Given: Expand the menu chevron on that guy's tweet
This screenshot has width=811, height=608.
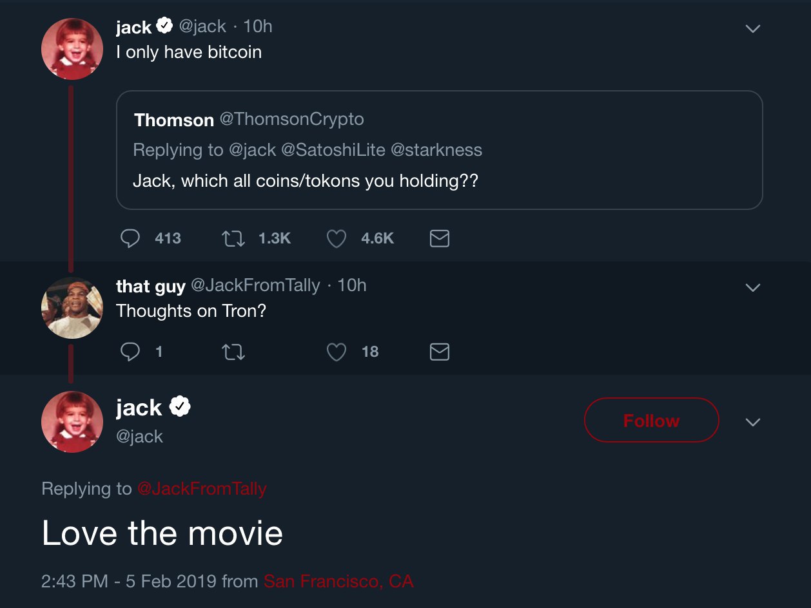Looking at the screenshot, I should (x=752, y=287).
